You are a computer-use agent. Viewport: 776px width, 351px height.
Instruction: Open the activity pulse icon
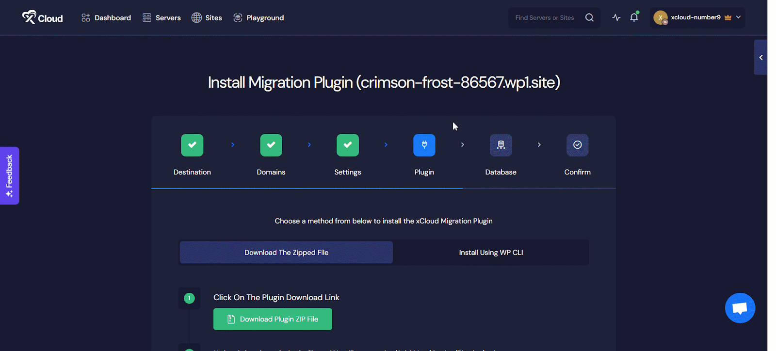point(616,17)
